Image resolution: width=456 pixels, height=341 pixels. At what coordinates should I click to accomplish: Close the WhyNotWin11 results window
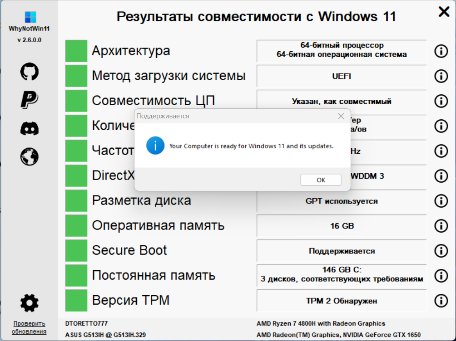(x=444, y=12)
